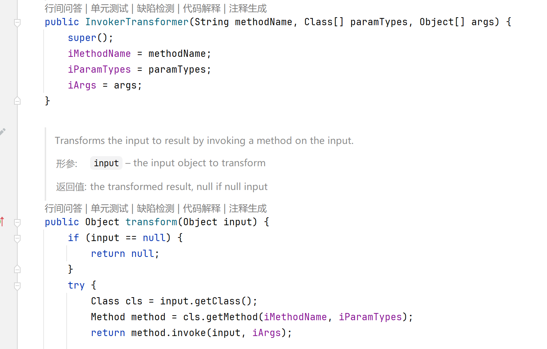Collapse the try block fold marker
Screen dimensions: 547x349
[17, 286]
